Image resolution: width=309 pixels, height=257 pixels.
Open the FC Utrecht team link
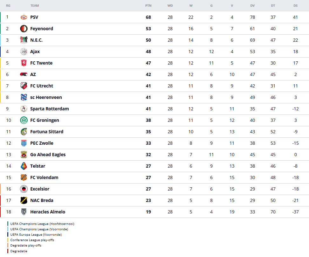click(x=42, y=86)
